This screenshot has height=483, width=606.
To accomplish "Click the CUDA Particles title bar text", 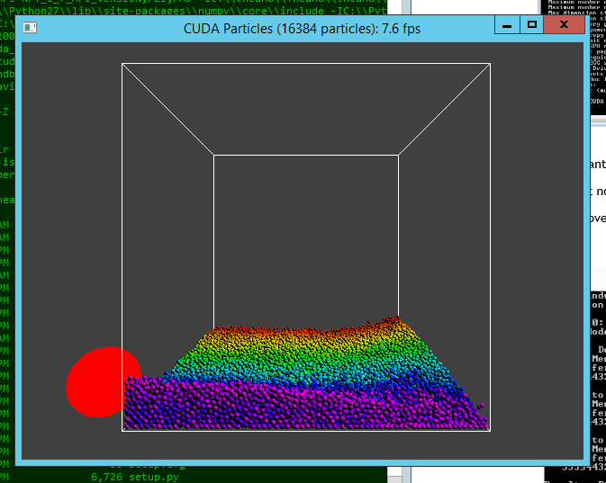I will 301,29.
